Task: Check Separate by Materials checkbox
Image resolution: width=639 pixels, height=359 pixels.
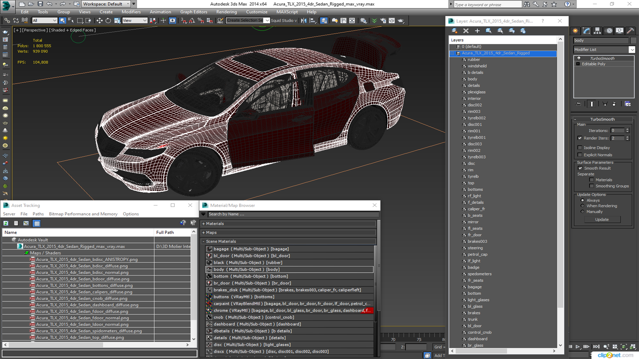Action: 591,180
